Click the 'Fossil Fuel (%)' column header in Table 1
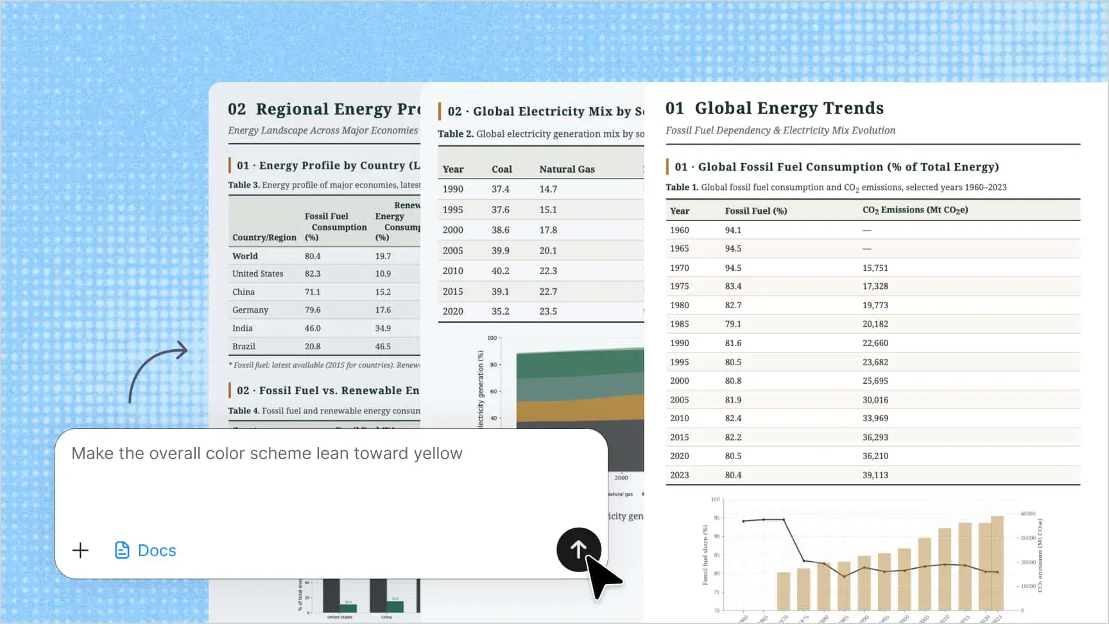This screenshot has width=1109, height=624. point(756,211)
